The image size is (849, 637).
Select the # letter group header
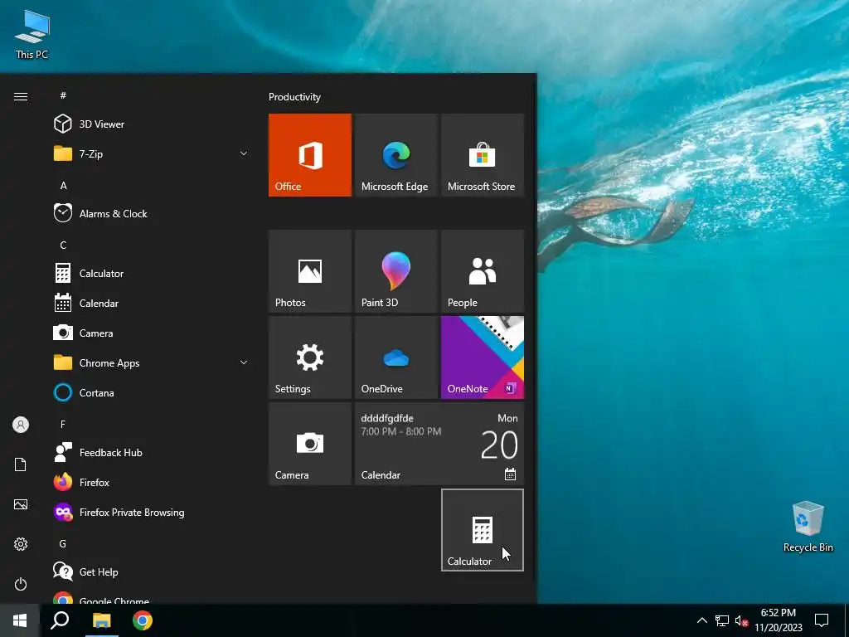tap(63, 95)
